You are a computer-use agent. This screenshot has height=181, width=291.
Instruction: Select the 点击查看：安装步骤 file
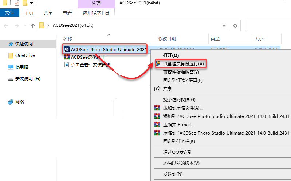91,65
